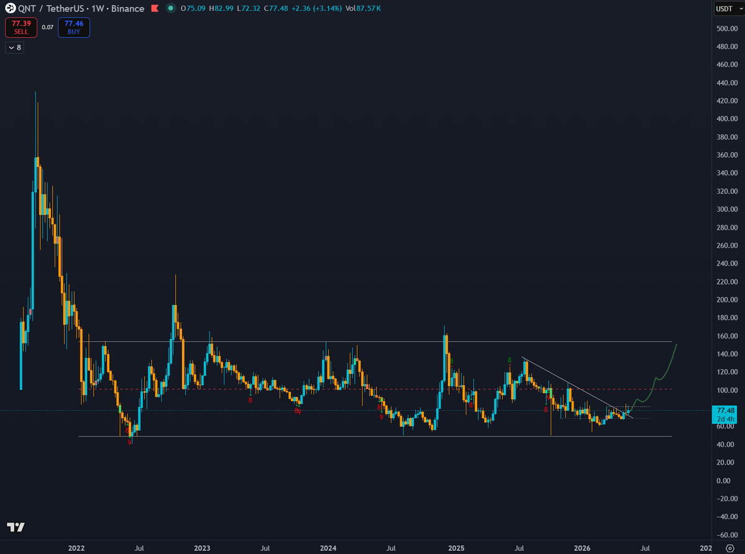
Task: Click the close value C77.48
Action: pyautogui.click(x=276, y=9)
